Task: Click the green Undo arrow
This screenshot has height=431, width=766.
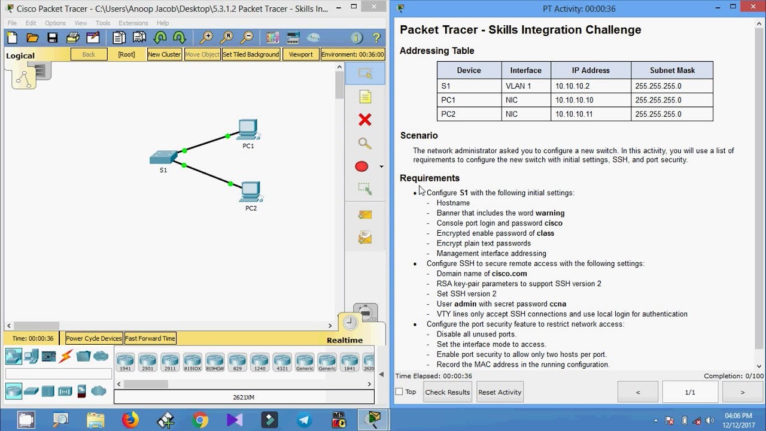Action: 160,38
